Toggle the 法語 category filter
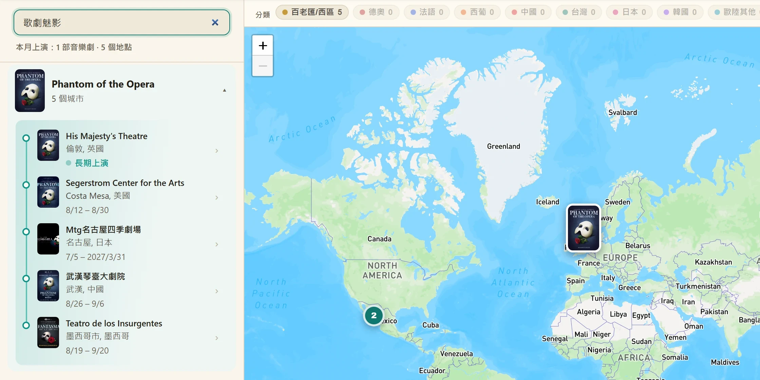This screenshot has width=760, height=380. click(x=427, y=12)
